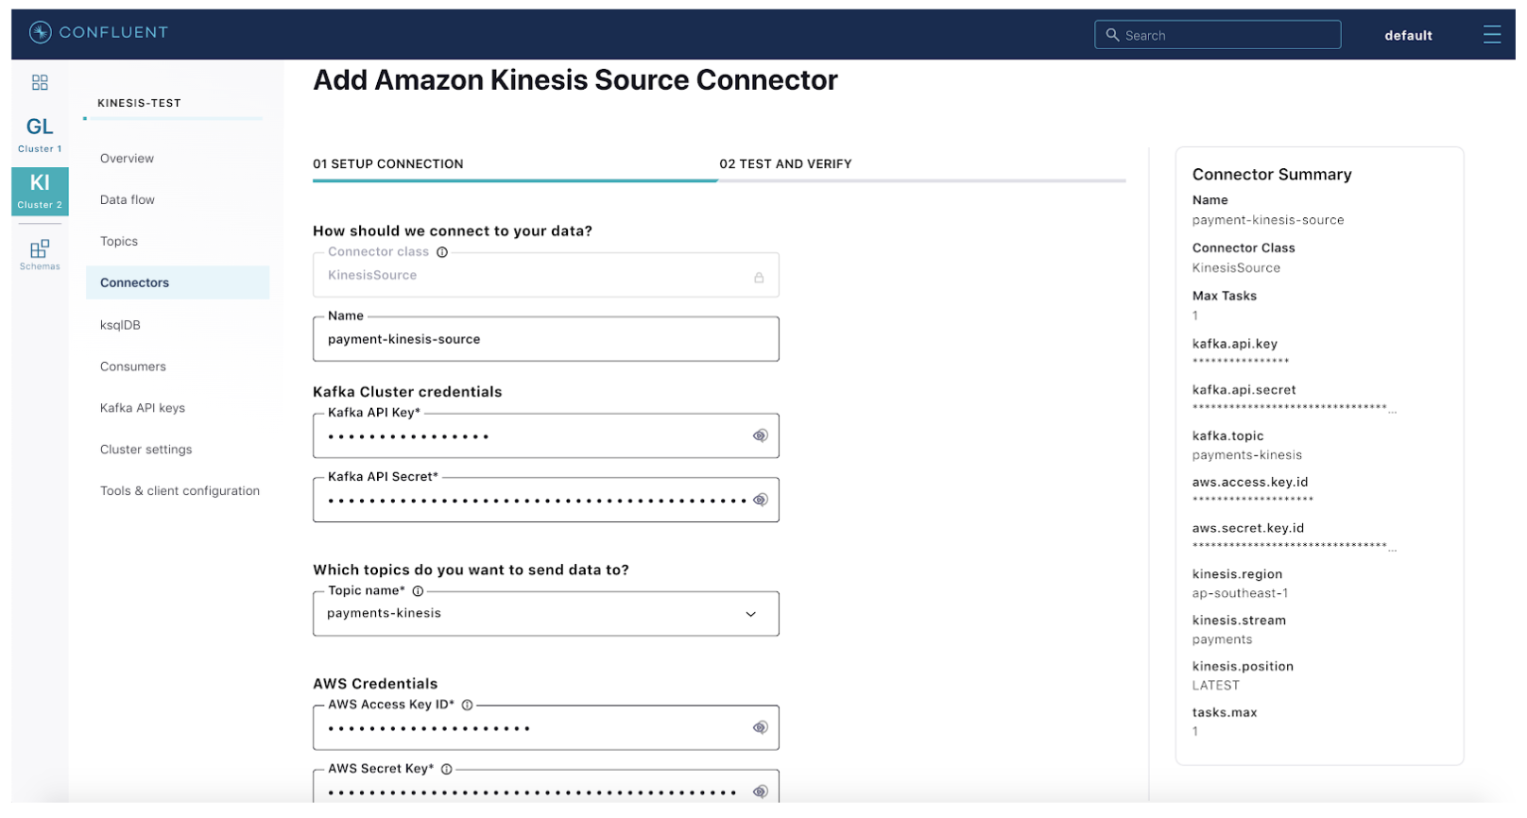Click the tasks.max summary label
Screen dimensions: 1527x818
coord(1225,713)
